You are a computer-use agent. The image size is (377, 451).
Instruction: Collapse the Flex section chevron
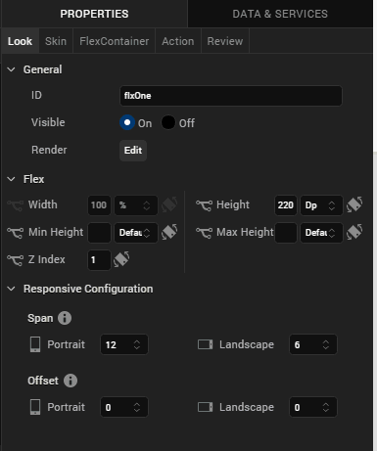[x=11, y=179]
